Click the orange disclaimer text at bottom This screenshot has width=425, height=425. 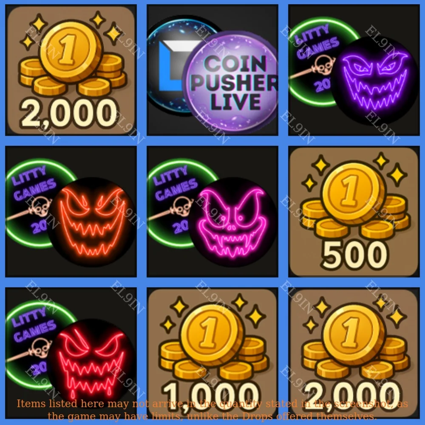(212, 410)
